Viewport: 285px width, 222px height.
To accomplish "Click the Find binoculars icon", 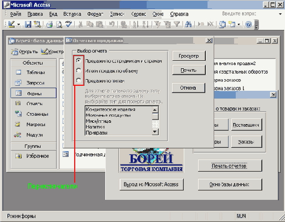I will tap(188, 24).
